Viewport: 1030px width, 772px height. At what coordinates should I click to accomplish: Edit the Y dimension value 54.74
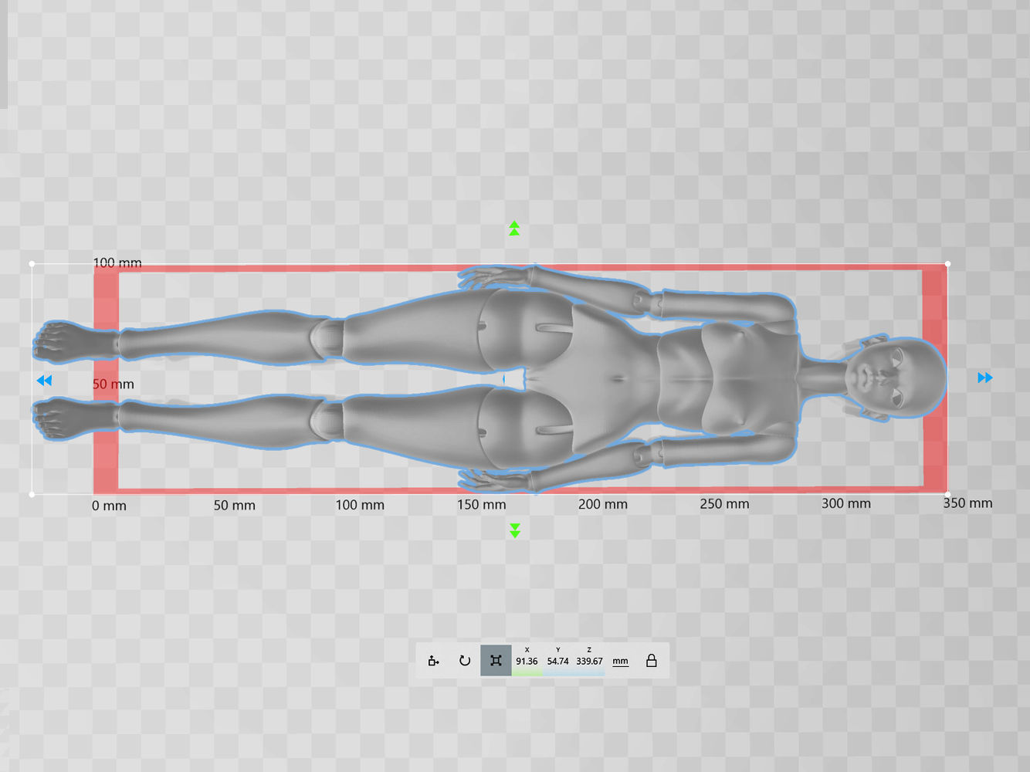[557, 662]
